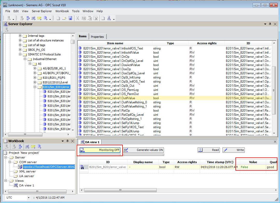Click the Read button
280x203 pixels.
[209, 150]
